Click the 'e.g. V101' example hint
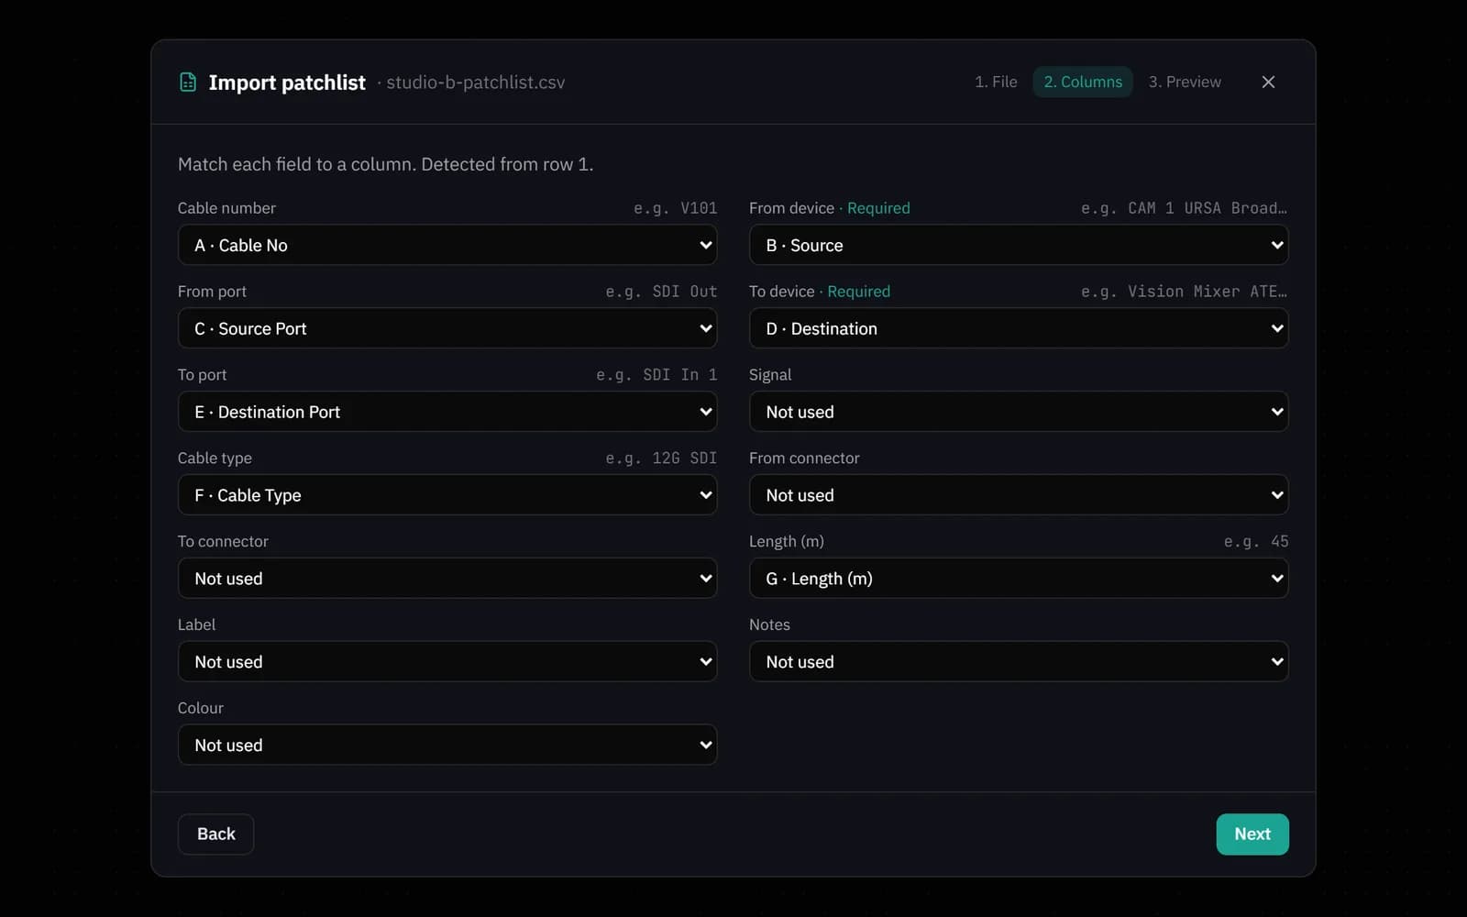Image resolution: width=1467 pixels, height=917 pixels. coord(676,208)
